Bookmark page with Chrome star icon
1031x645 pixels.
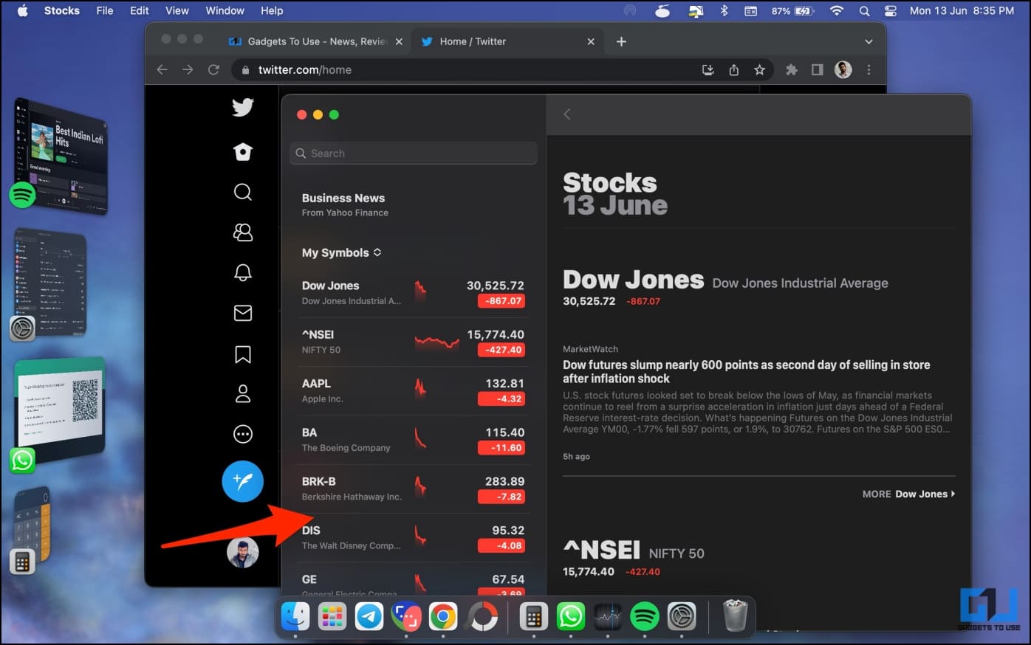[759, 69]
